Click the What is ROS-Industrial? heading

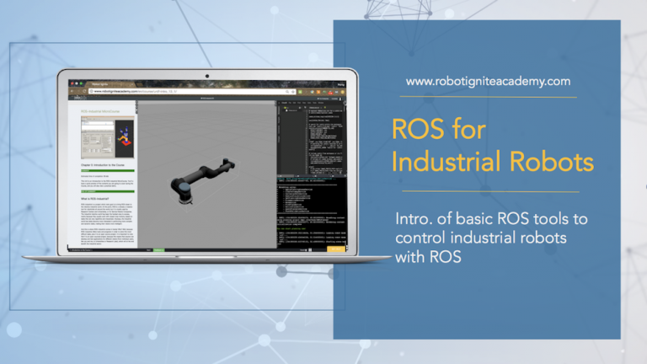point(95,199)
